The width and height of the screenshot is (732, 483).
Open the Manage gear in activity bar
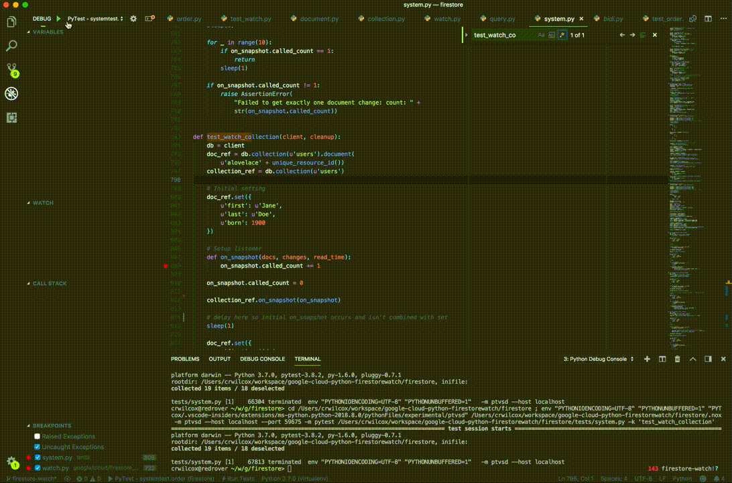[x=11, y=462]
